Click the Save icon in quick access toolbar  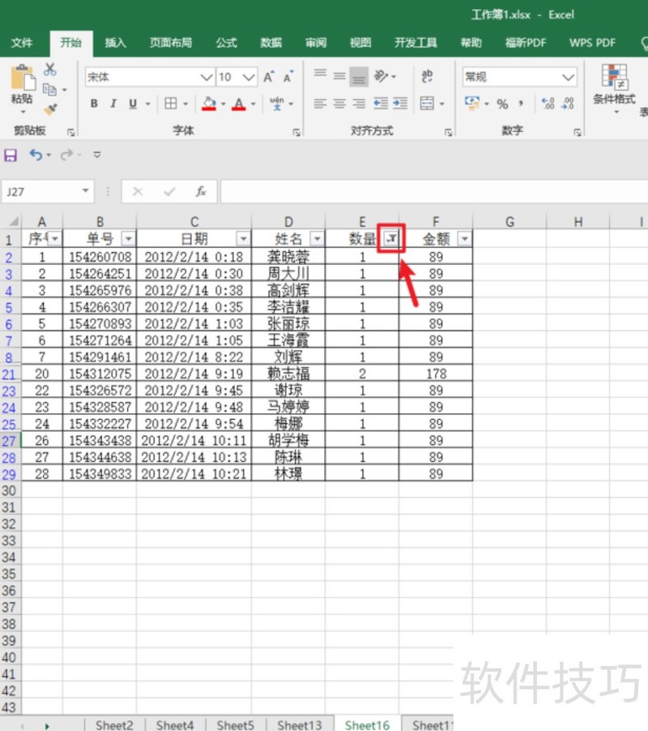(11, 155)
